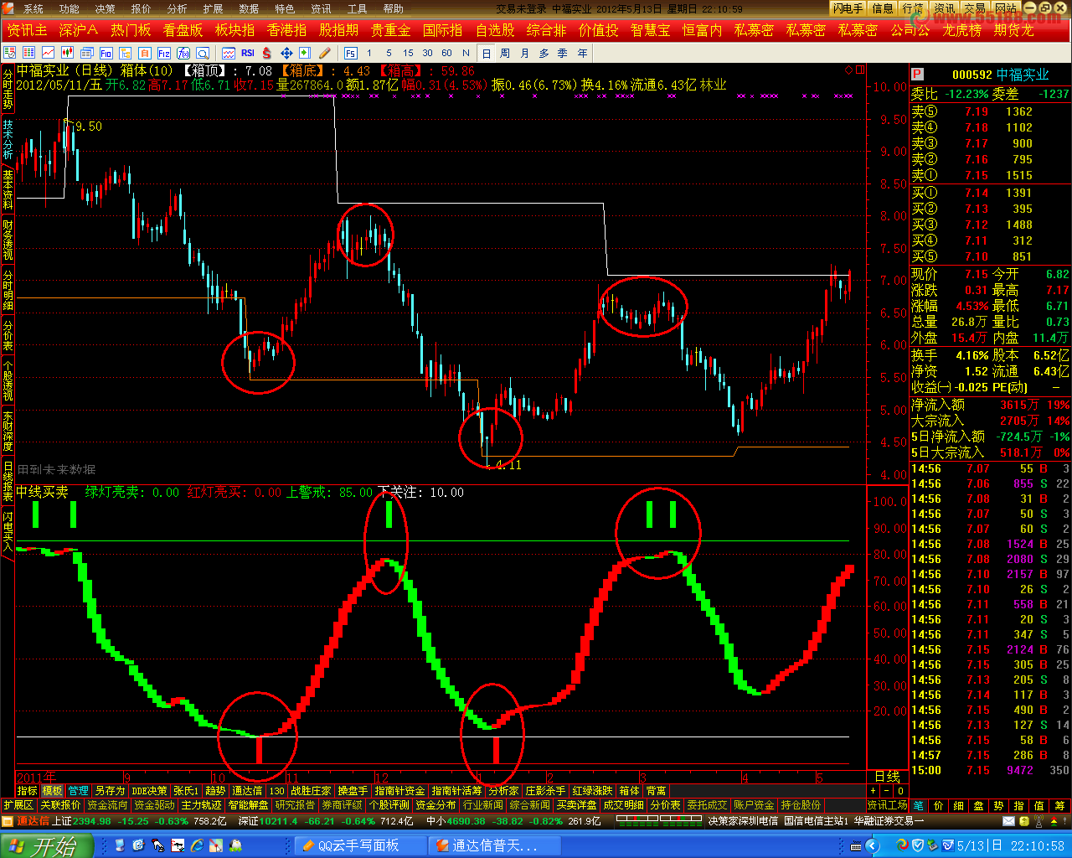Open the 数据 menu
This screenshot has width=1072, height=858.
coord(250,9)
